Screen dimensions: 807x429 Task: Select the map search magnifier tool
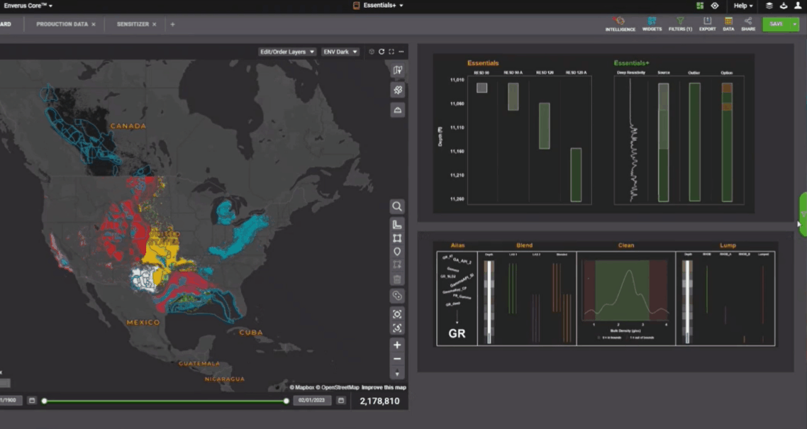click(397, 206)
